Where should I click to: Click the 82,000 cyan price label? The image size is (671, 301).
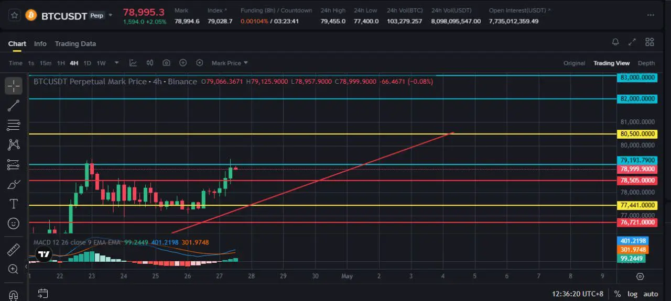tap(637, 98)
